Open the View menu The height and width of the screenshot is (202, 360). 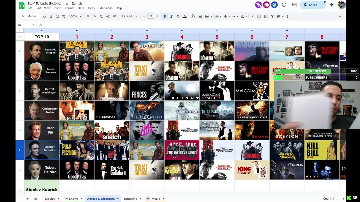[x=47, y=8]
